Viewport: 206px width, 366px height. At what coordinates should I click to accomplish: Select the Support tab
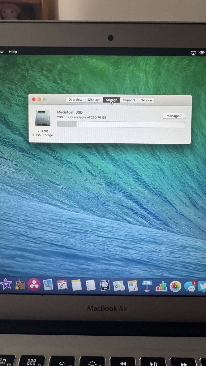click(129, 100)
